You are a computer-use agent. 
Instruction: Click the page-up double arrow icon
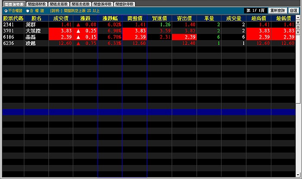(x=298, y=22)
